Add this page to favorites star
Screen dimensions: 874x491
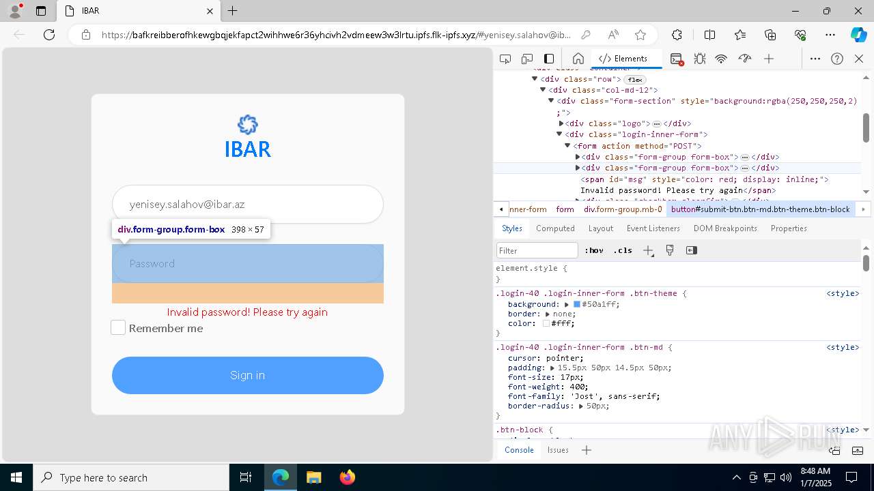(x=640, y=35)
